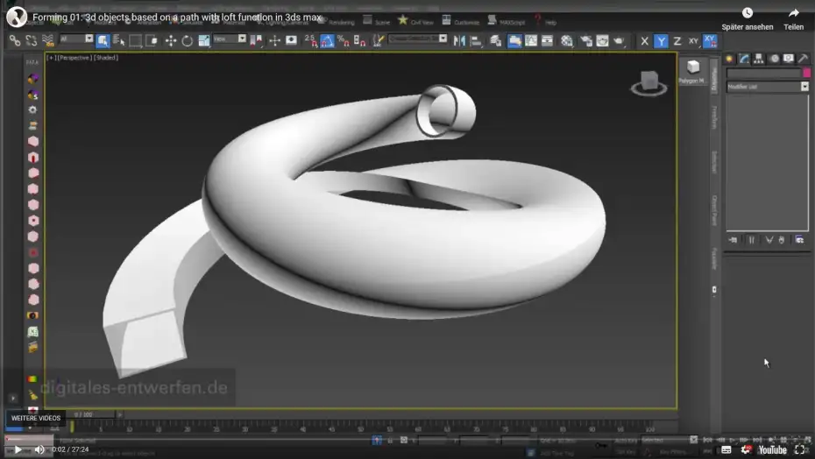The width and height of the screenshot is (815, 459).
Task: Switch to the Utilities command panel tab
Action: (804, 59)
